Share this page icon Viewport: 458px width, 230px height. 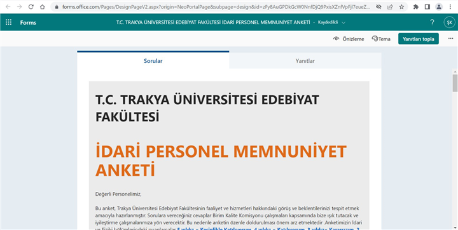pyautogui.click(x=390, y=7)
